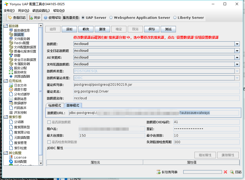
Task: Choose Websphere Application Server radio option
Action: pos(111,18)
